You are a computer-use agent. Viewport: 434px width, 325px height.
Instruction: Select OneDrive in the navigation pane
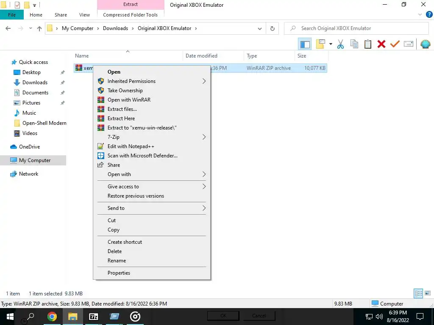click(x=29, y=147)
